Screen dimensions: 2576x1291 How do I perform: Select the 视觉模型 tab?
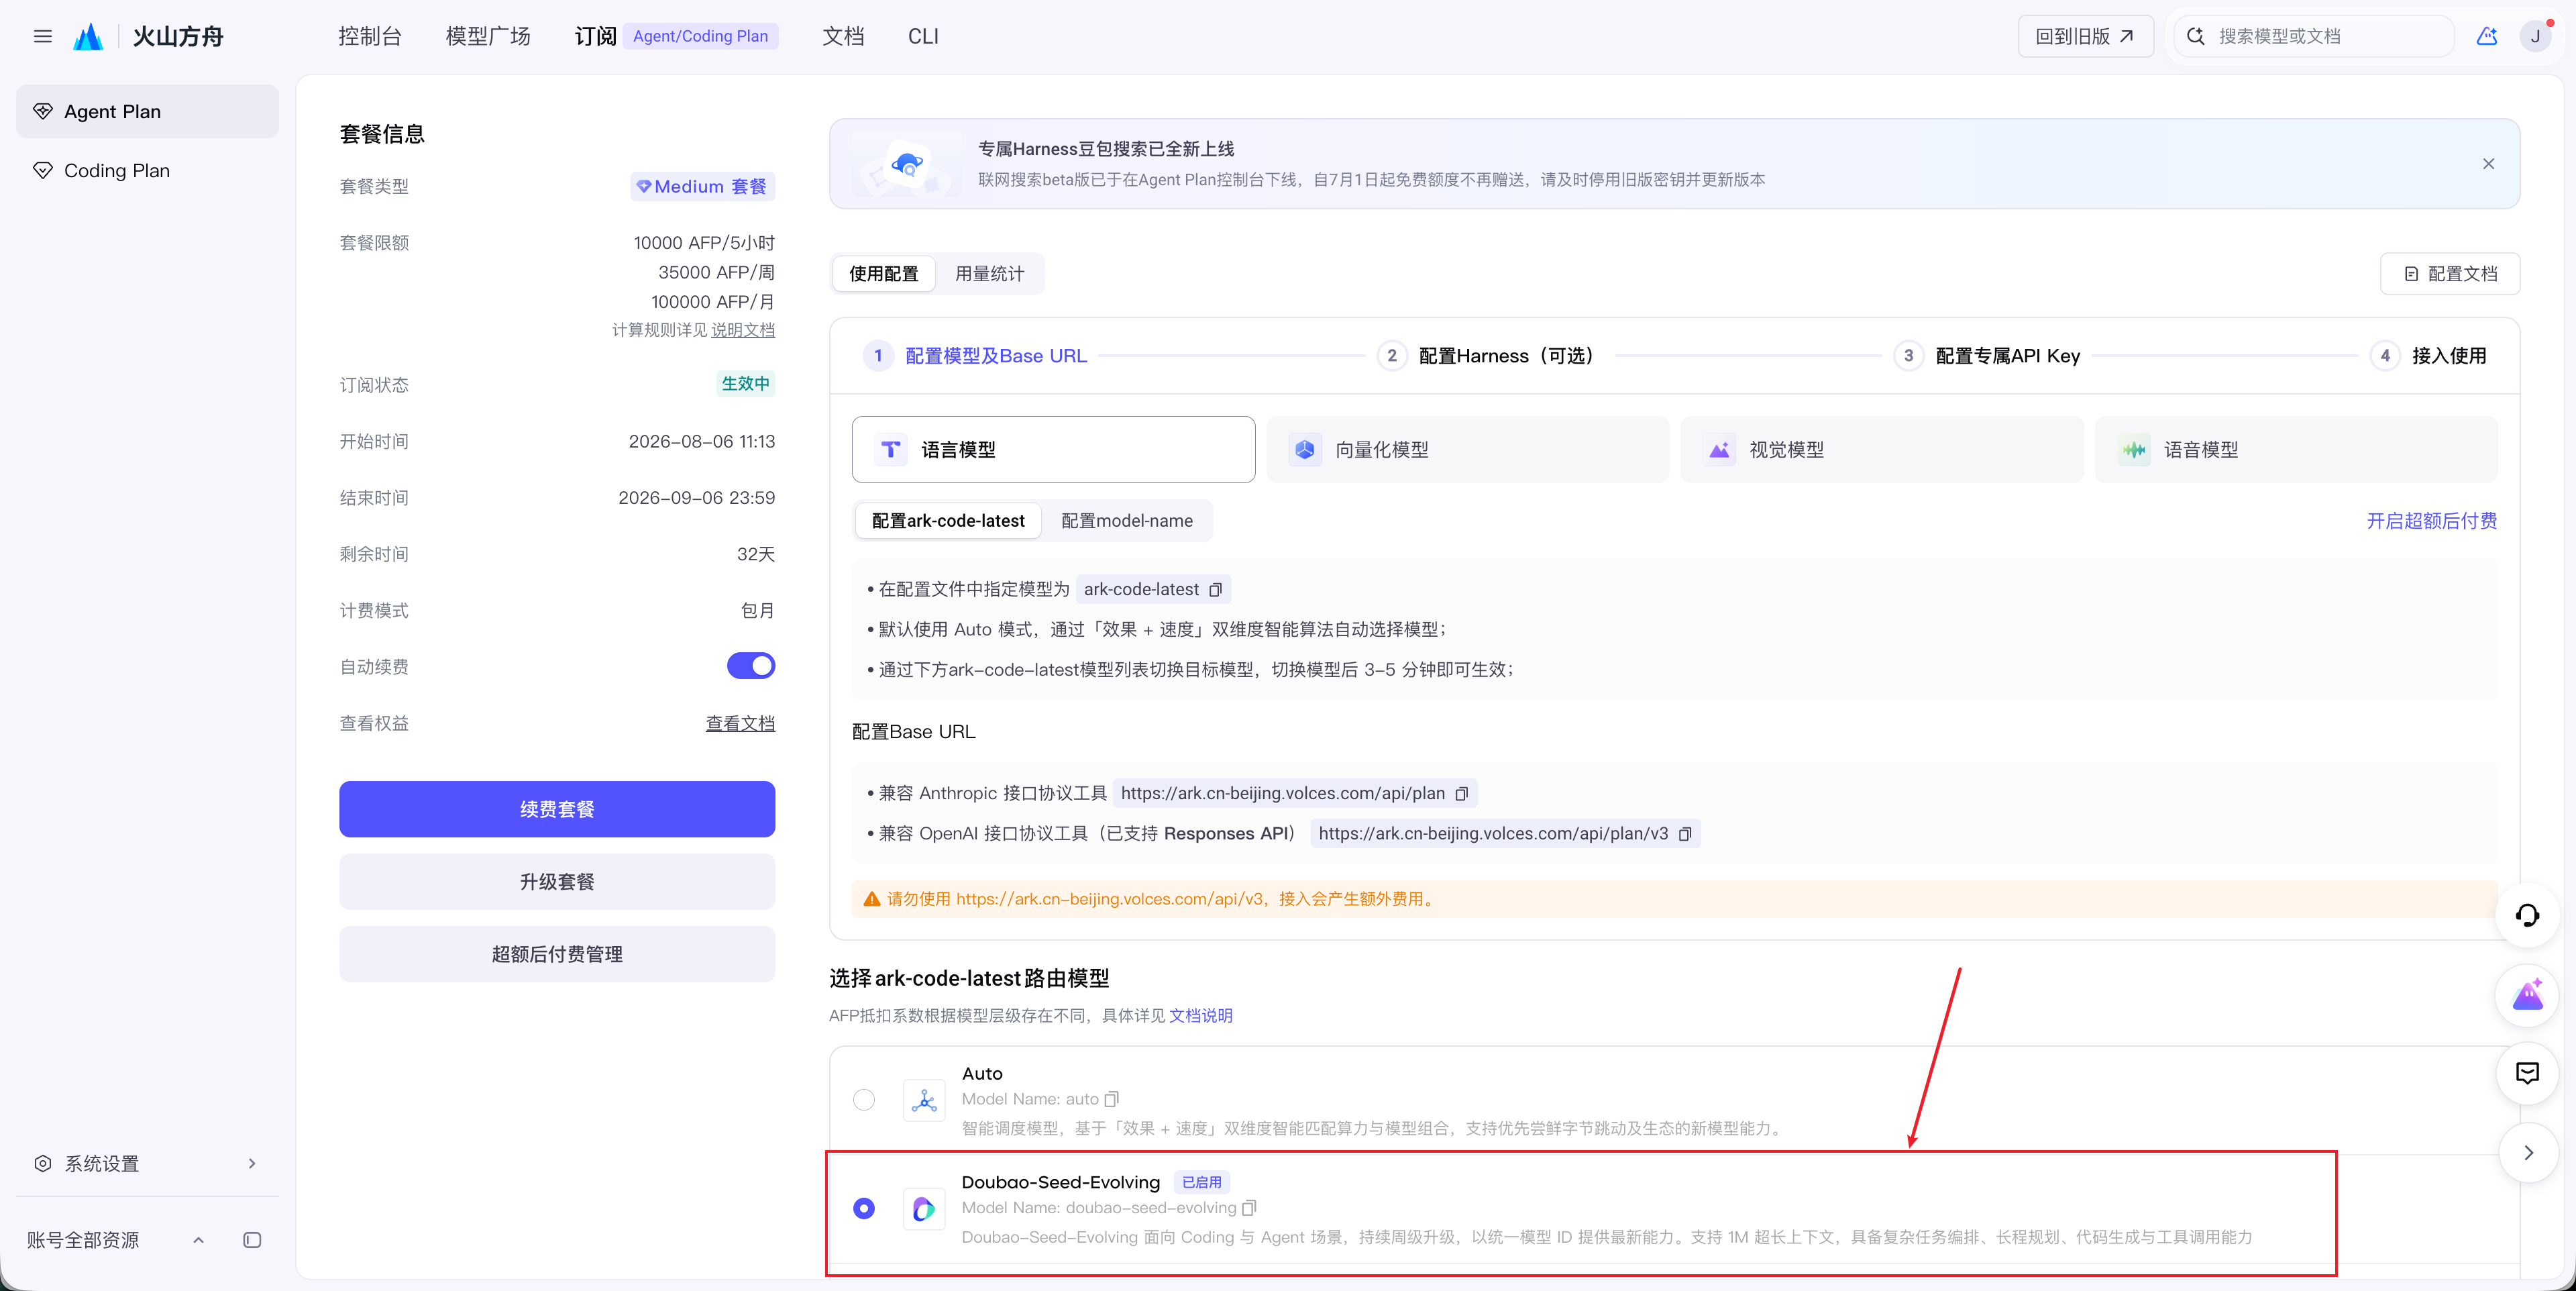point(1881,450)
